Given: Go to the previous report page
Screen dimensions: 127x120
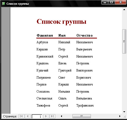Looking at the screenshot, I should click(28, 116).
